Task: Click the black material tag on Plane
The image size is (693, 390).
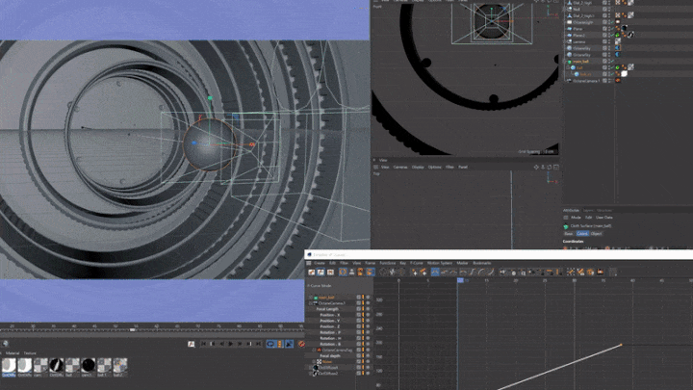Action: (x=625, y=28)
